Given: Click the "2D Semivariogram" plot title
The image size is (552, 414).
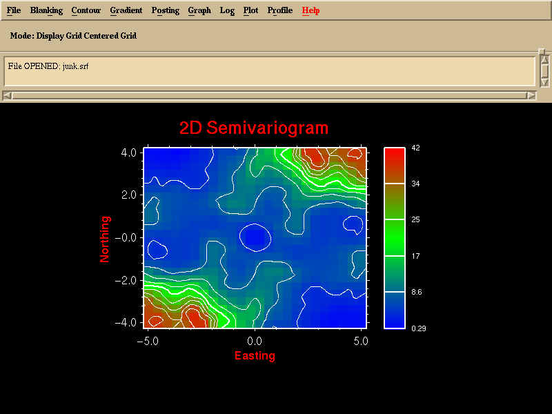Looking at the screenshot, I should point(254,128).
